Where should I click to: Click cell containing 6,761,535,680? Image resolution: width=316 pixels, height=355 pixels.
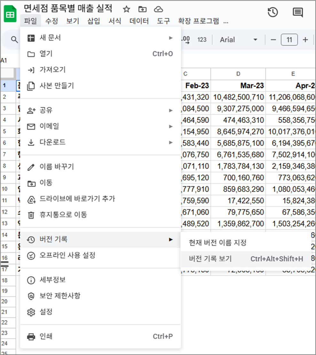238,155
